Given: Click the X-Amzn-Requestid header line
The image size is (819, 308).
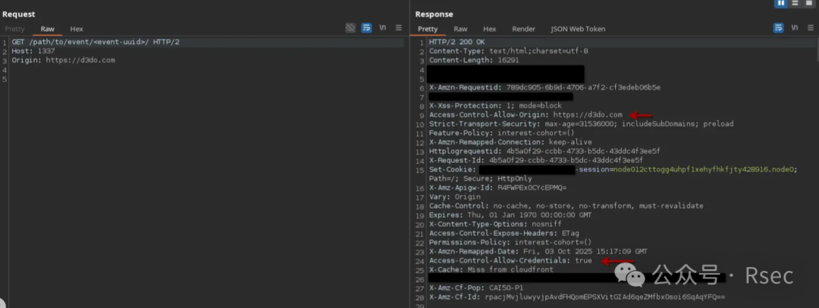Looking at the screenshot, I should tap(544, 87).
